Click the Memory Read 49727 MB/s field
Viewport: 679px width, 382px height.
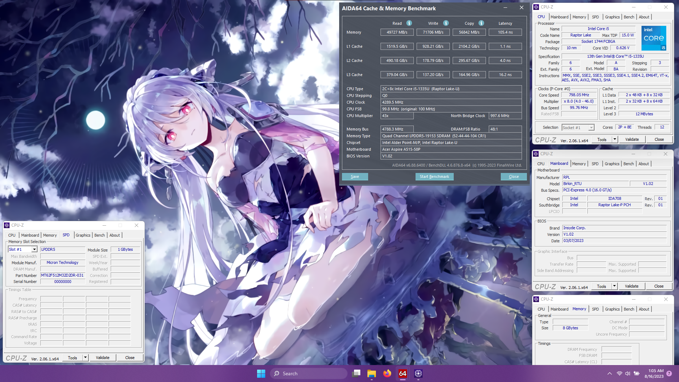pos(397,32)
